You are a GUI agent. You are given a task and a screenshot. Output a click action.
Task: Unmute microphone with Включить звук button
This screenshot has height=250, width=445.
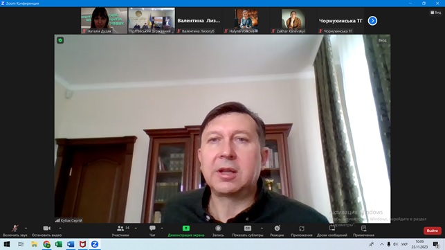tap(15, 231)
